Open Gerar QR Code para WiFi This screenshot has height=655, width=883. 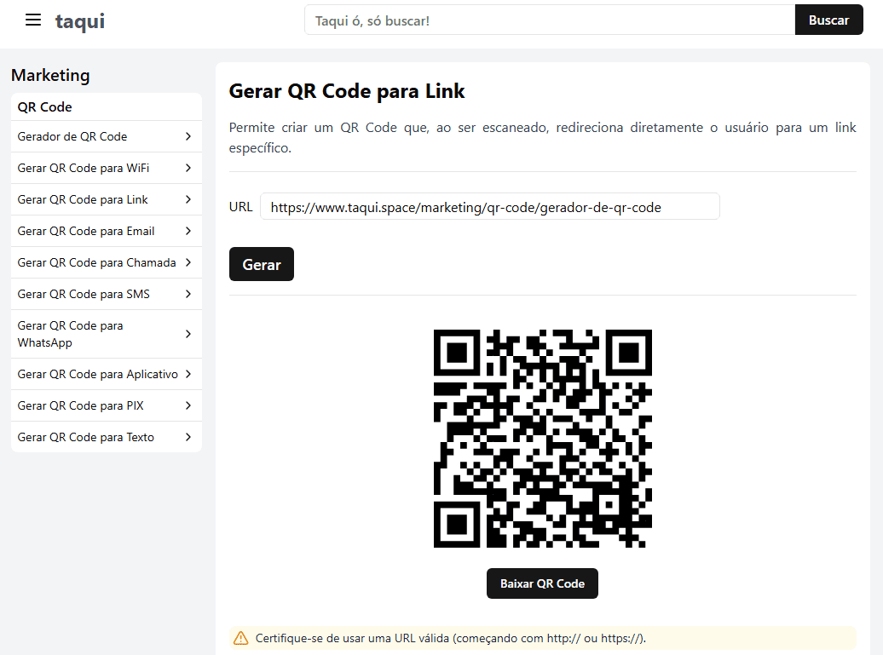pos(107,169)
